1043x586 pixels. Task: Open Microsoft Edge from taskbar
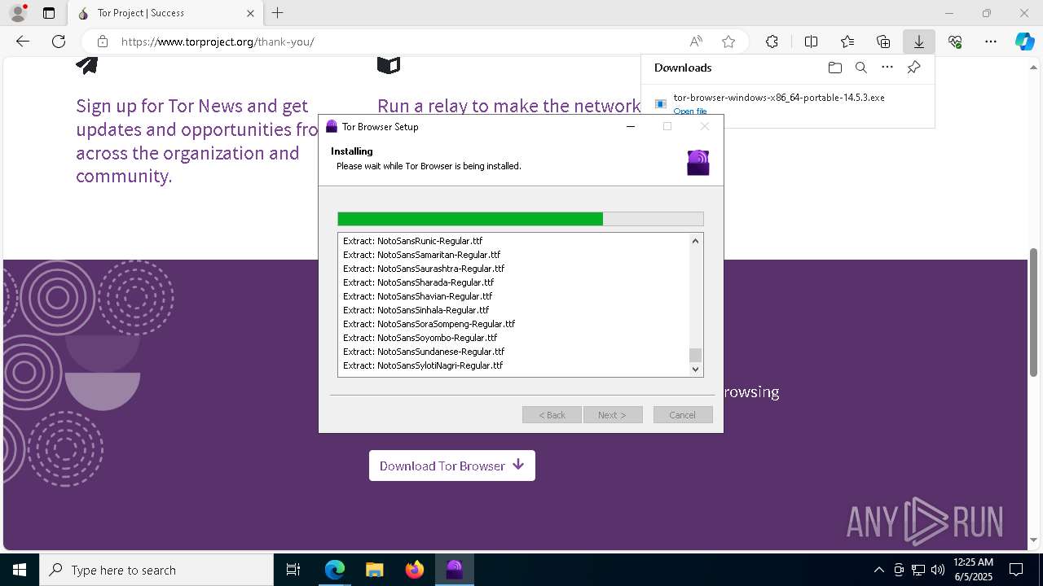click(x=335, y=570)
